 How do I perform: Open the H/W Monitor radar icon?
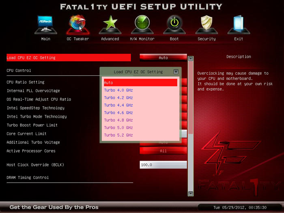[142, 25]
